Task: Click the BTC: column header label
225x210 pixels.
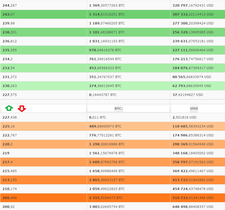Action: [119, 109]
